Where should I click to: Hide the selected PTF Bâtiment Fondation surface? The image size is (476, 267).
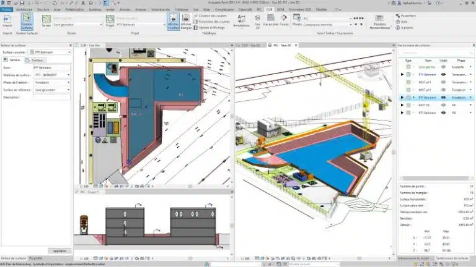coord(443,98)
